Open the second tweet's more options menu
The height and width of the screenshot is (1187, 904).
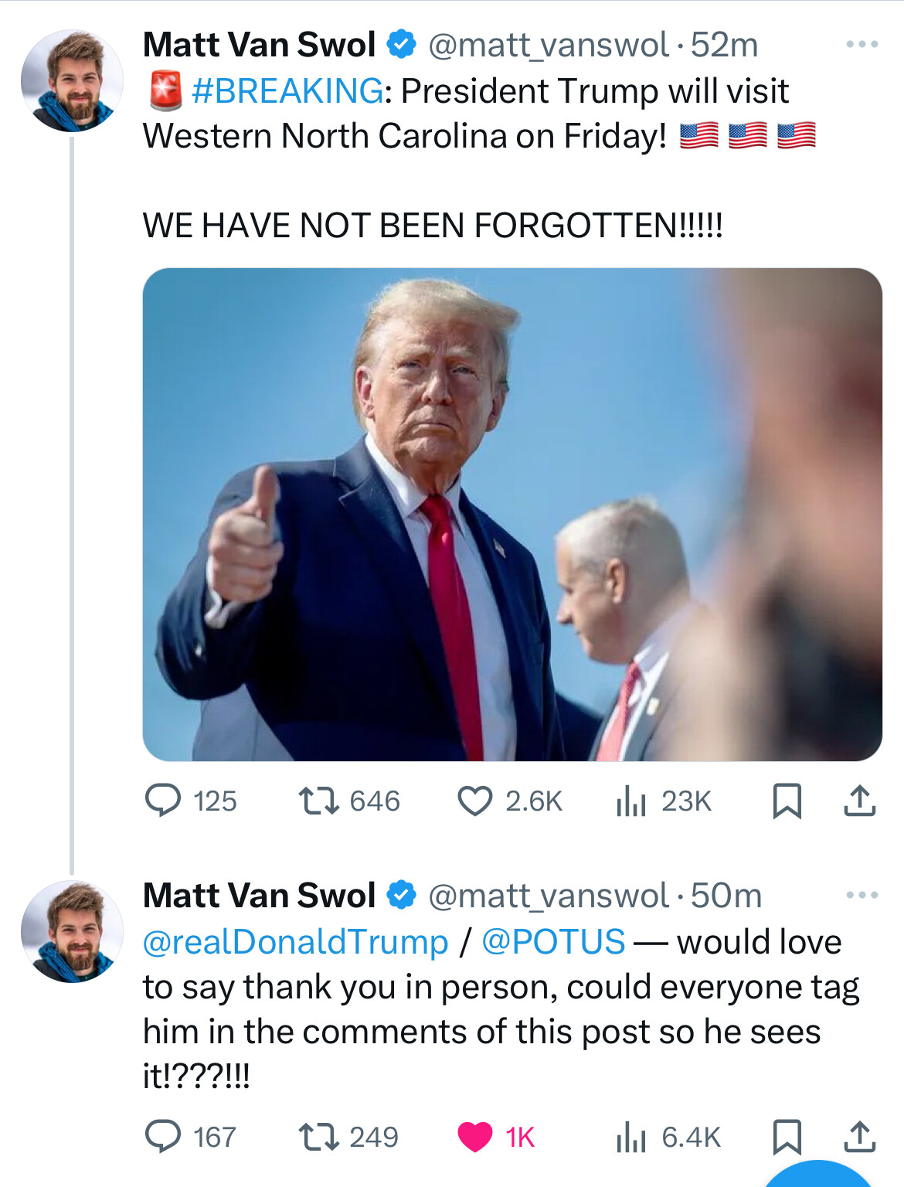[x=862, y=895]
